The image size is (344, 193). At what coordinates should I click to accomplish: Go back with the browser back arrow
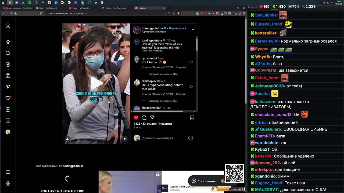click(3, 13)
